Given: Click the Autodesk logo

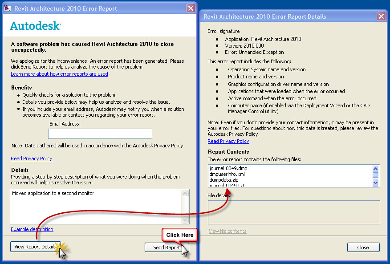Looking at the screenshot, I should 35,26.
